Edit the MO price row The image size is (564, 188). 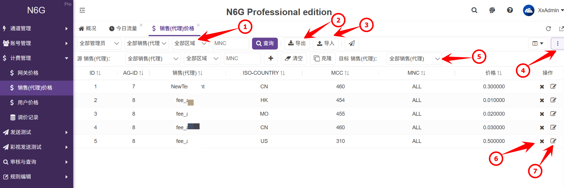click(553, 114)
